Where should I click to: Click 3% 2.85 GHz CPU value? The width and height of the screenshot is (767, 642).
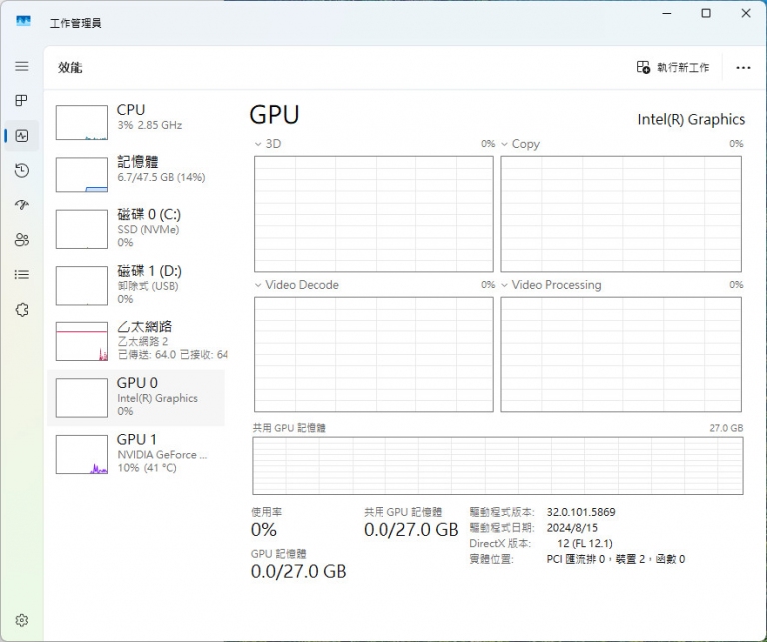tap(149, 125)
